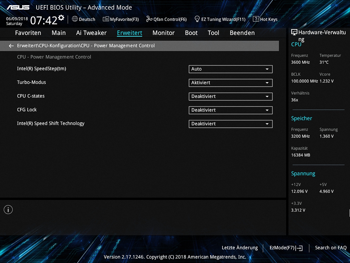Launch EZ Tuning Wizard lightbulb icon

[x=197, y=19]
